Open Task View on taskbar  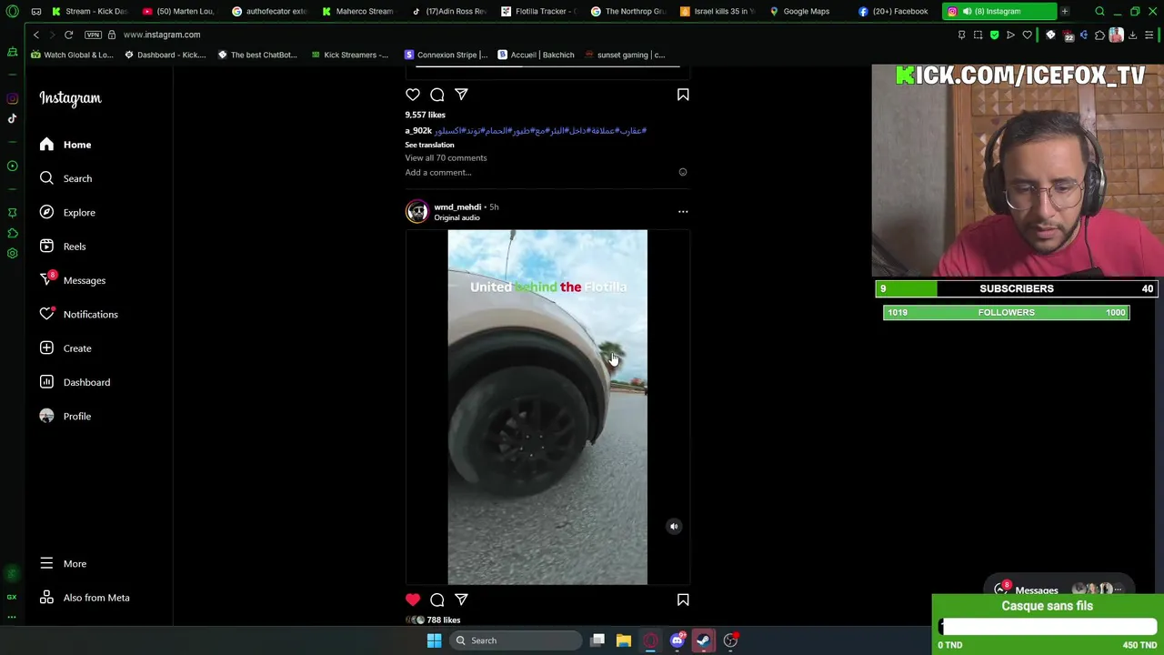point(597,640)
